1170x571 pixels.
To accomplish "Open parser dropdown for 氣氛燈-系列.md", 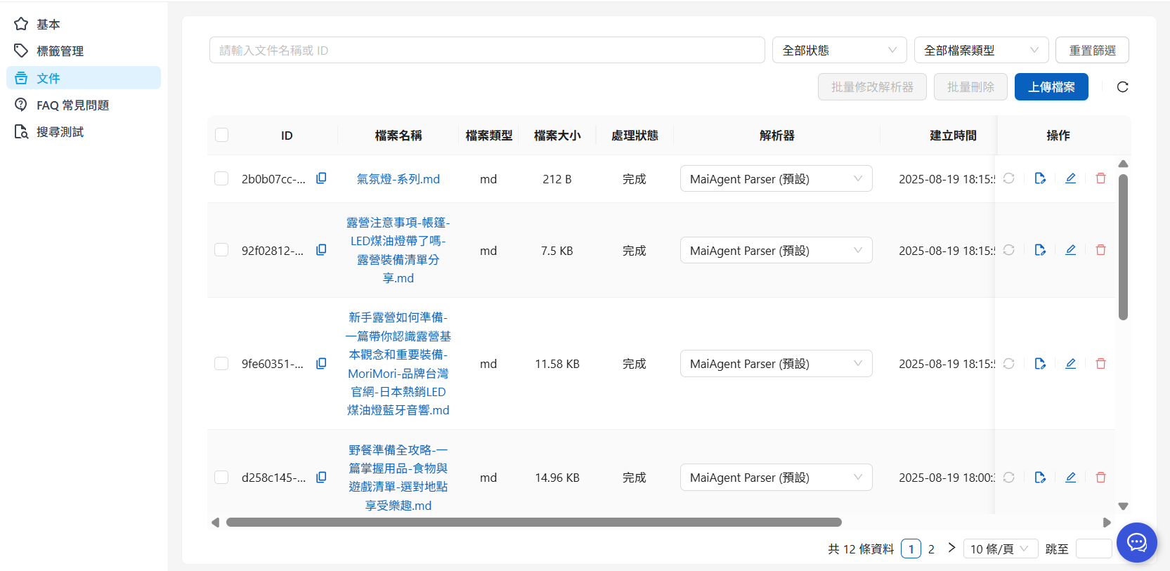I will pyautogui.click(x=776, y=178).
